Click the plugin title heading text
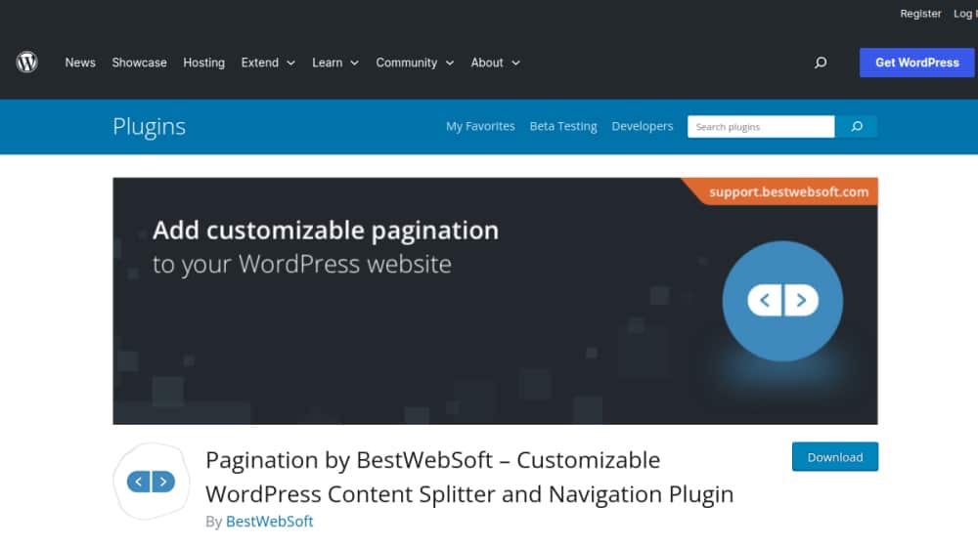The image size is (978, 547). pos(469,478)
